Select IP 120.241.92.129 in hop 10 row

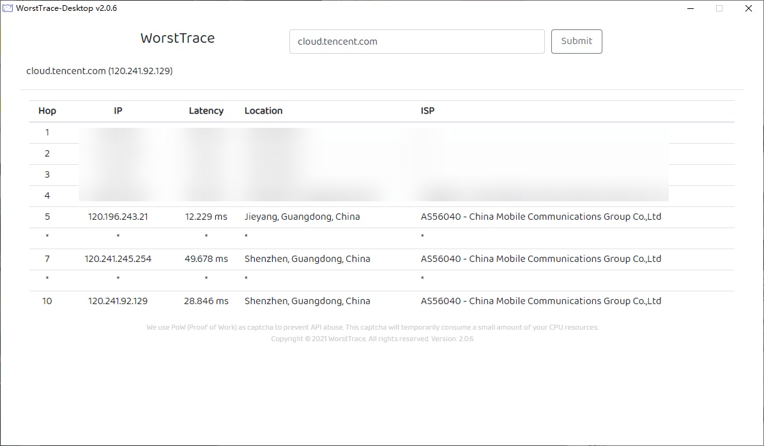pos(118,301)
